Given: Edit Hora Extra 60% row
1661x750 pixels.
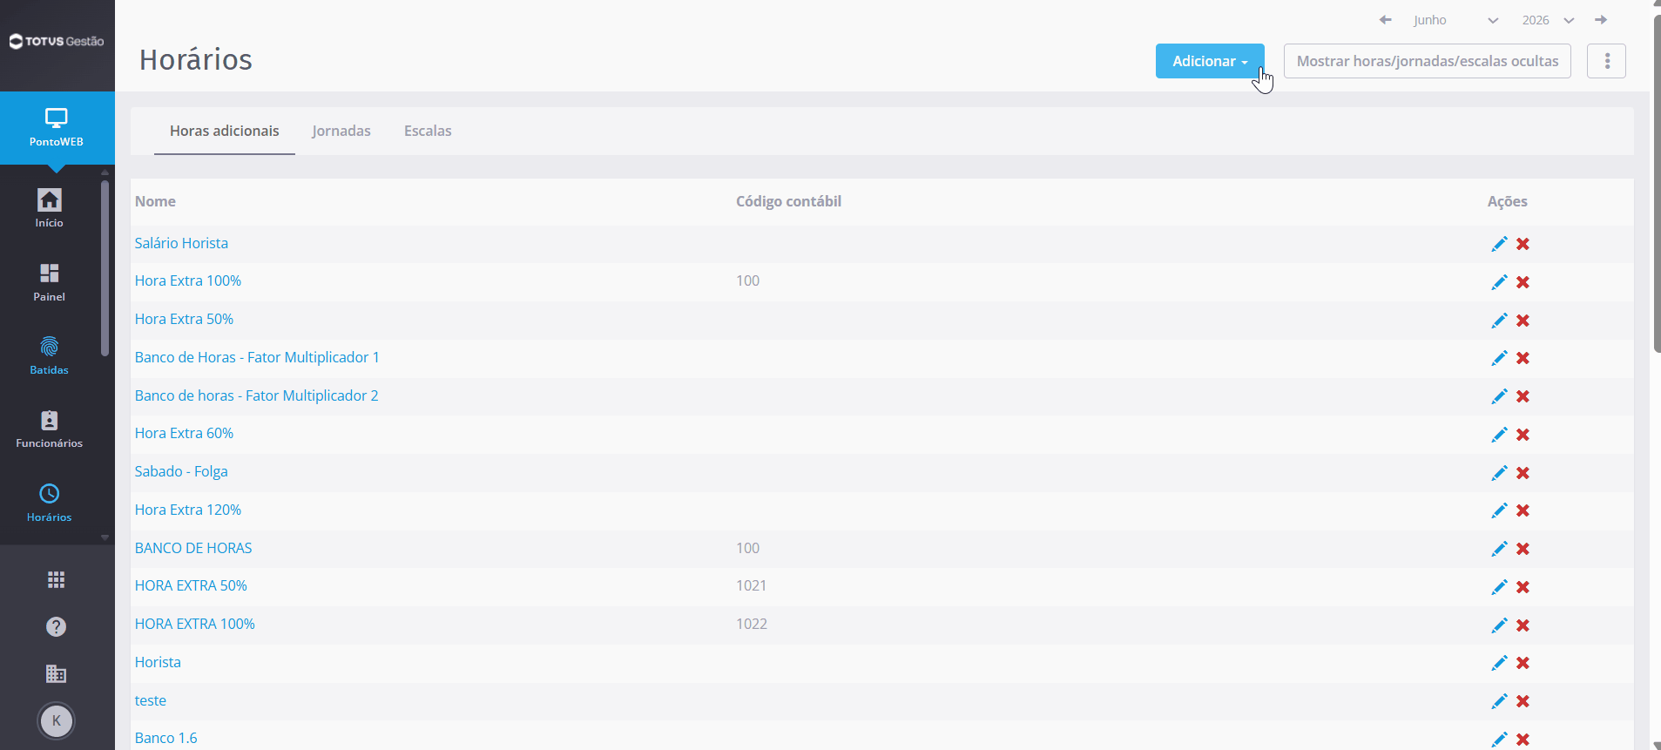Looking at the screenshot, I should coord(1499,435).
